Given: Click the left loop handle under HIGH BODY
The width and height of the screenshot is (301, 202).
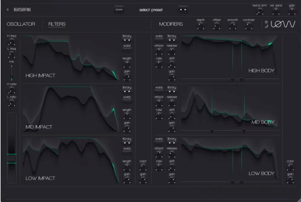Looking at the screenshot, I should pos(233,79).
